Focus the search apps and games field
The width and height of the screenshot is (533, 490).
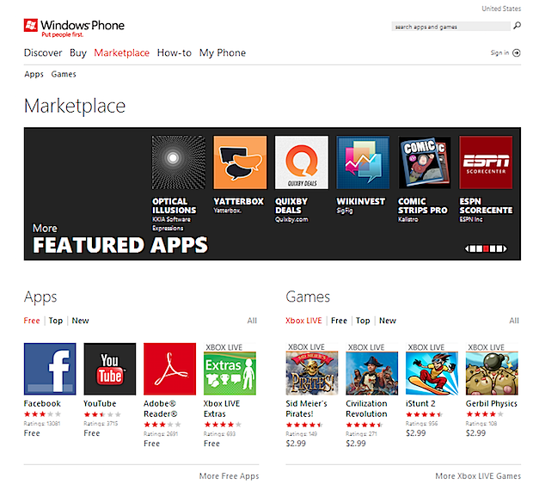pyautogui.click(x=450, y=27)
